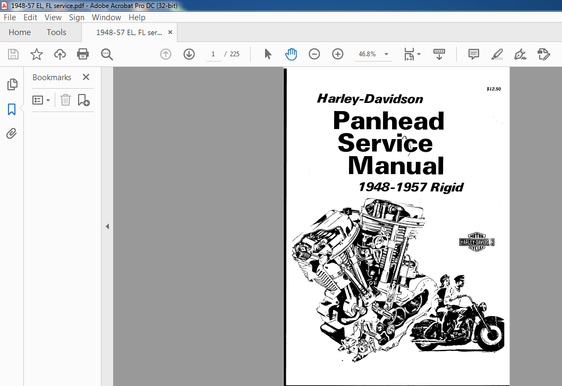Click the current page number field
This screenshot has width=562, height=386.
pos(213,54)
